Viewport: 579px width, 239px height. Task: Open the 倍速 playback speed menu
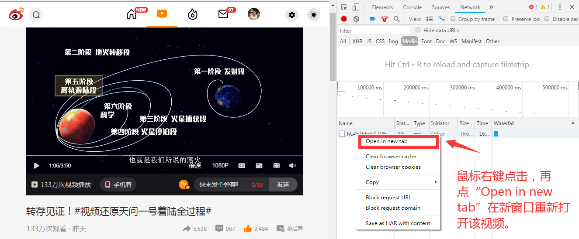pos(195,166)
